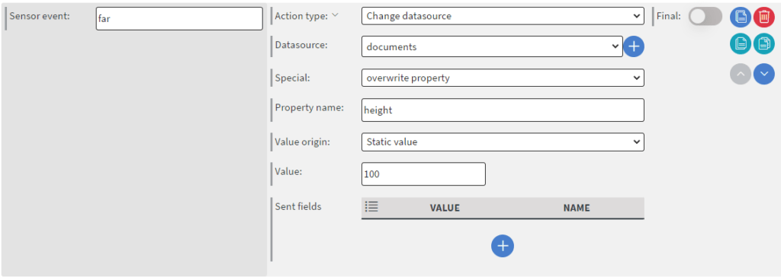The image size is (781, 280).
Task: Open the Value origin dropdown
Action: coord(503,142)
